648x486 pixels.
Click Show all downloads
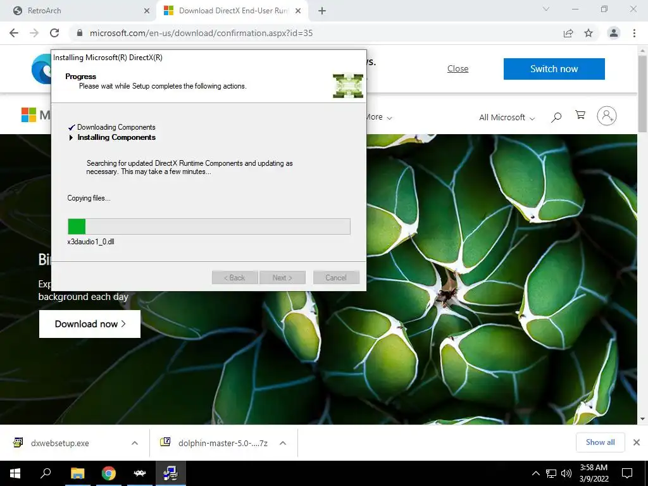[600, 442]
